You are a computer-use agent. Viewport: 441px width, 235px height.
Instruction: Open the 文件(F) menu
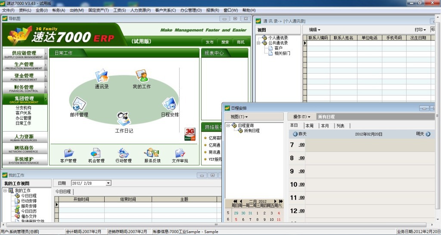pyautogui.click(x=8, y=10)
